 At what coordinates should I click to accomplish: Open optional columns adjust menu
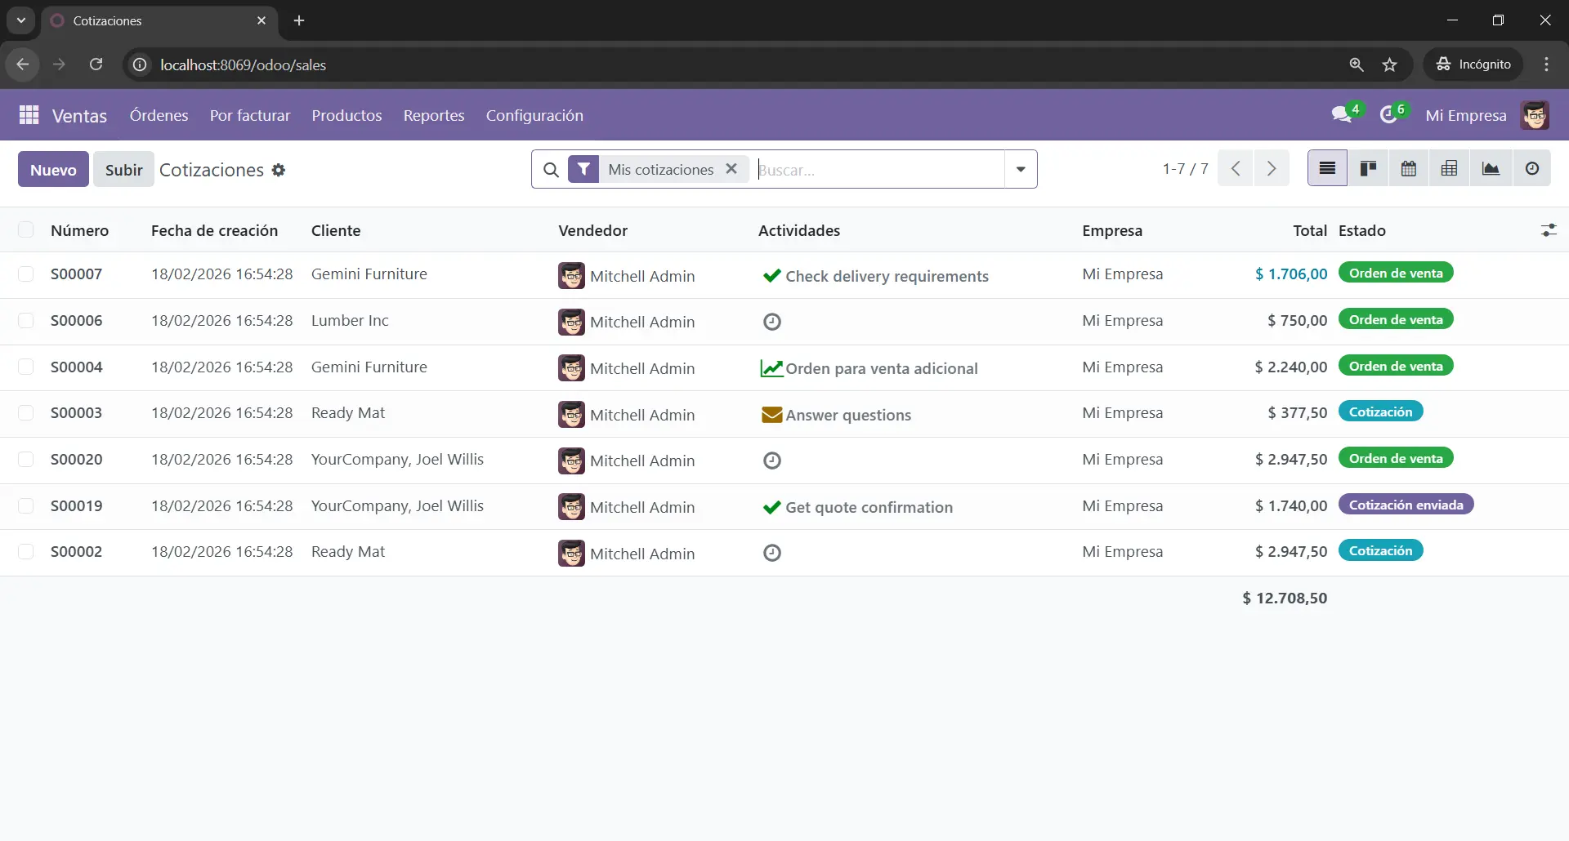click(1549, 230)
